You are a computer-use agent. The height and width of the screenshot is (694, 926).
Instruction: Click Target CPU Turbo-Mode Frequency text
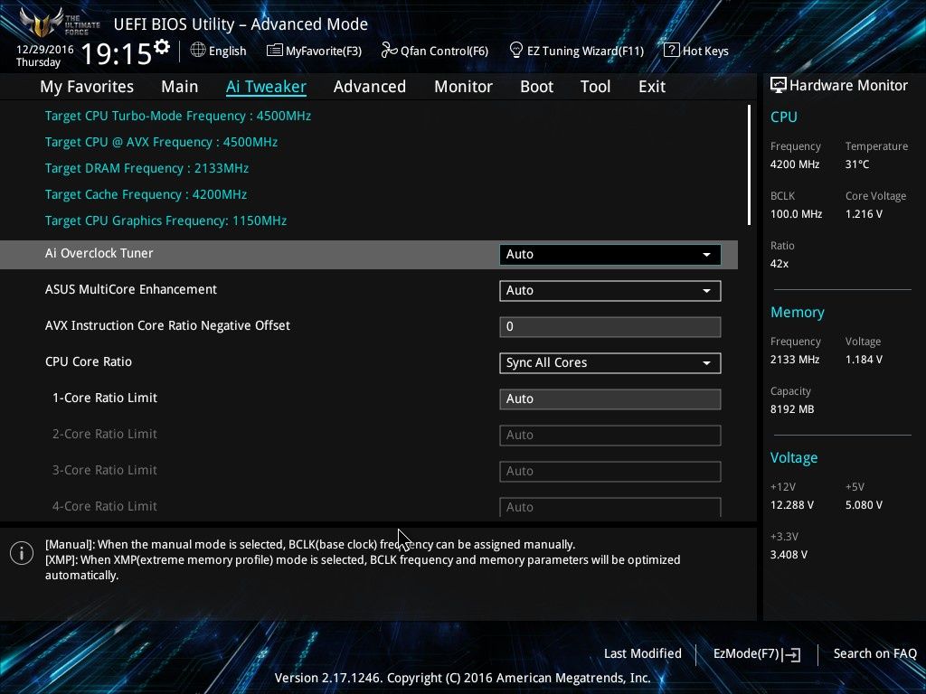178,116
